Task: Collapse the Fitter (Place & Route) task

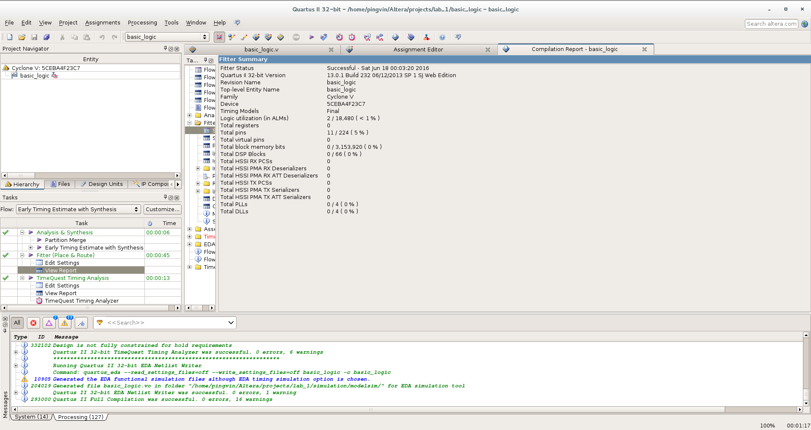Action: point(22,255)
